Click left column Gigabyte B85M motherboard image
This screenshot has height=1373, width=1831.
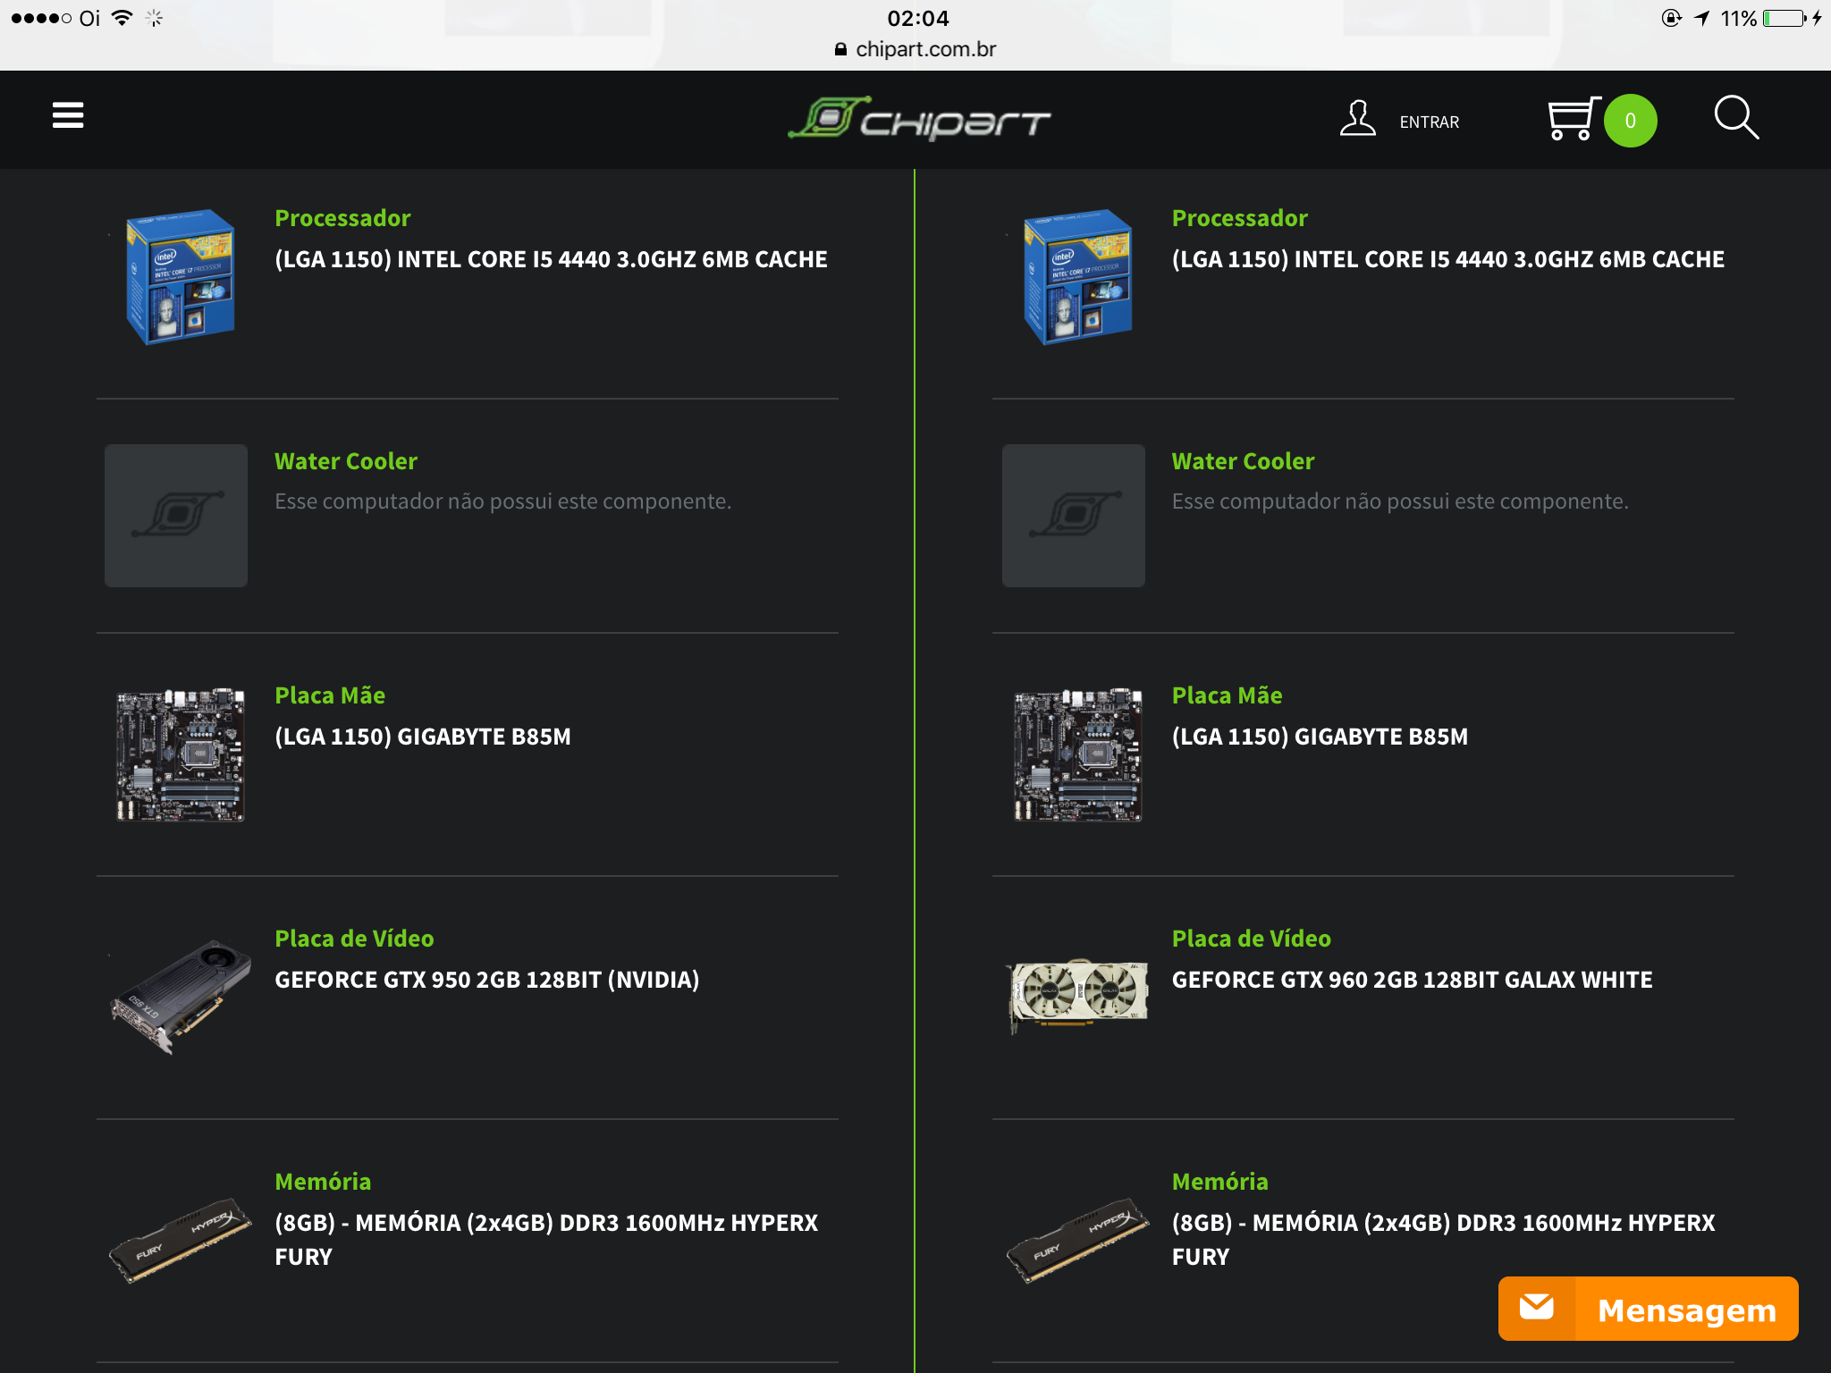[x=180, y=755]
